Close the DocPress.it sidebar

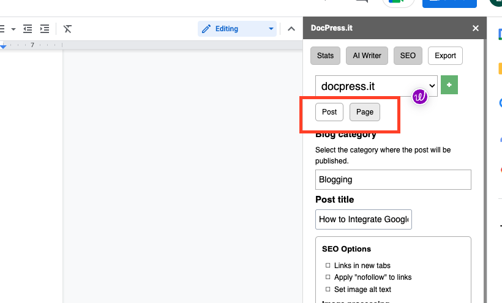click(476, 28)
